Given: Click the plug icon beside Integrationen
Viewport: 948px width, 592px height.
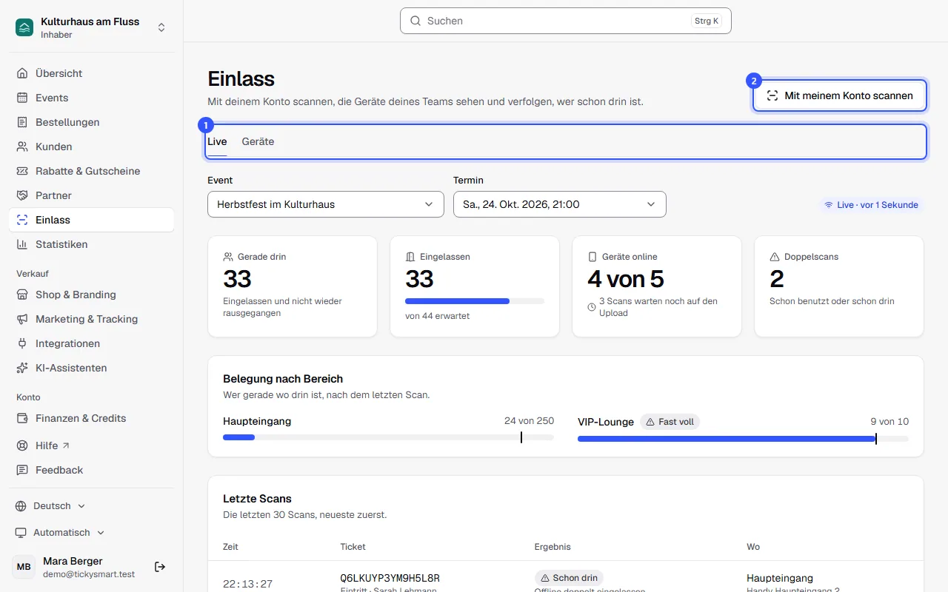Looking at the screenshot, I should [x=22, y=343].
